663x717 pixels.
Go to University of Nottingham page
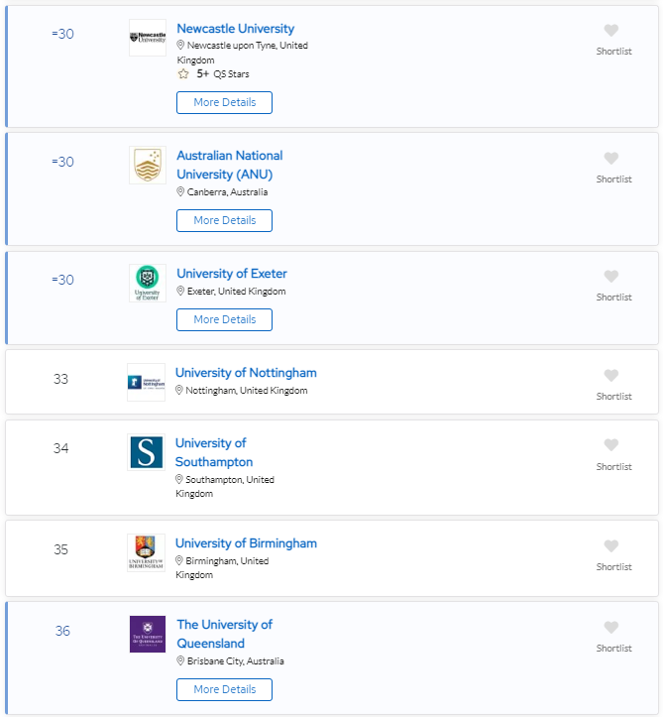point(246,373)
